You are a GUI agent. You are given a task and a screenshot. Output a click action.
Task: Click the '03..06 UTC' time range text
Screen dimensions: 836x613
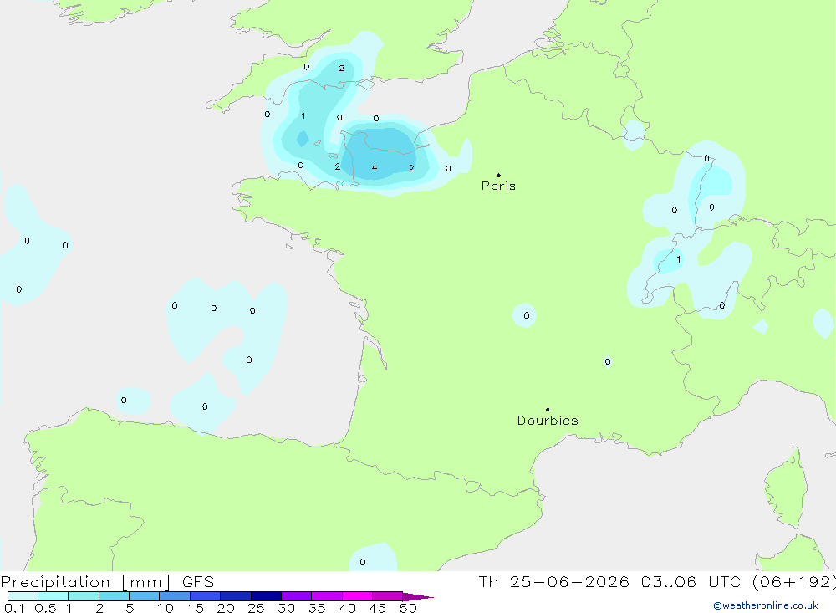691,582
